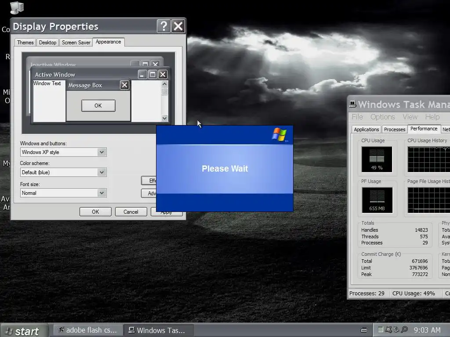The height and width of the screenshot is (337, 450).
Task: Switch to Task Manager Processes tab
Action: point(395,129)
